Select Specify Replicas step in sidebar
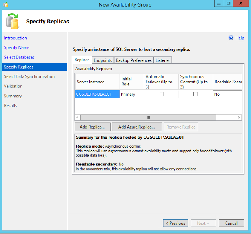The height and width of the screenshot is (234, 251). 35,67
